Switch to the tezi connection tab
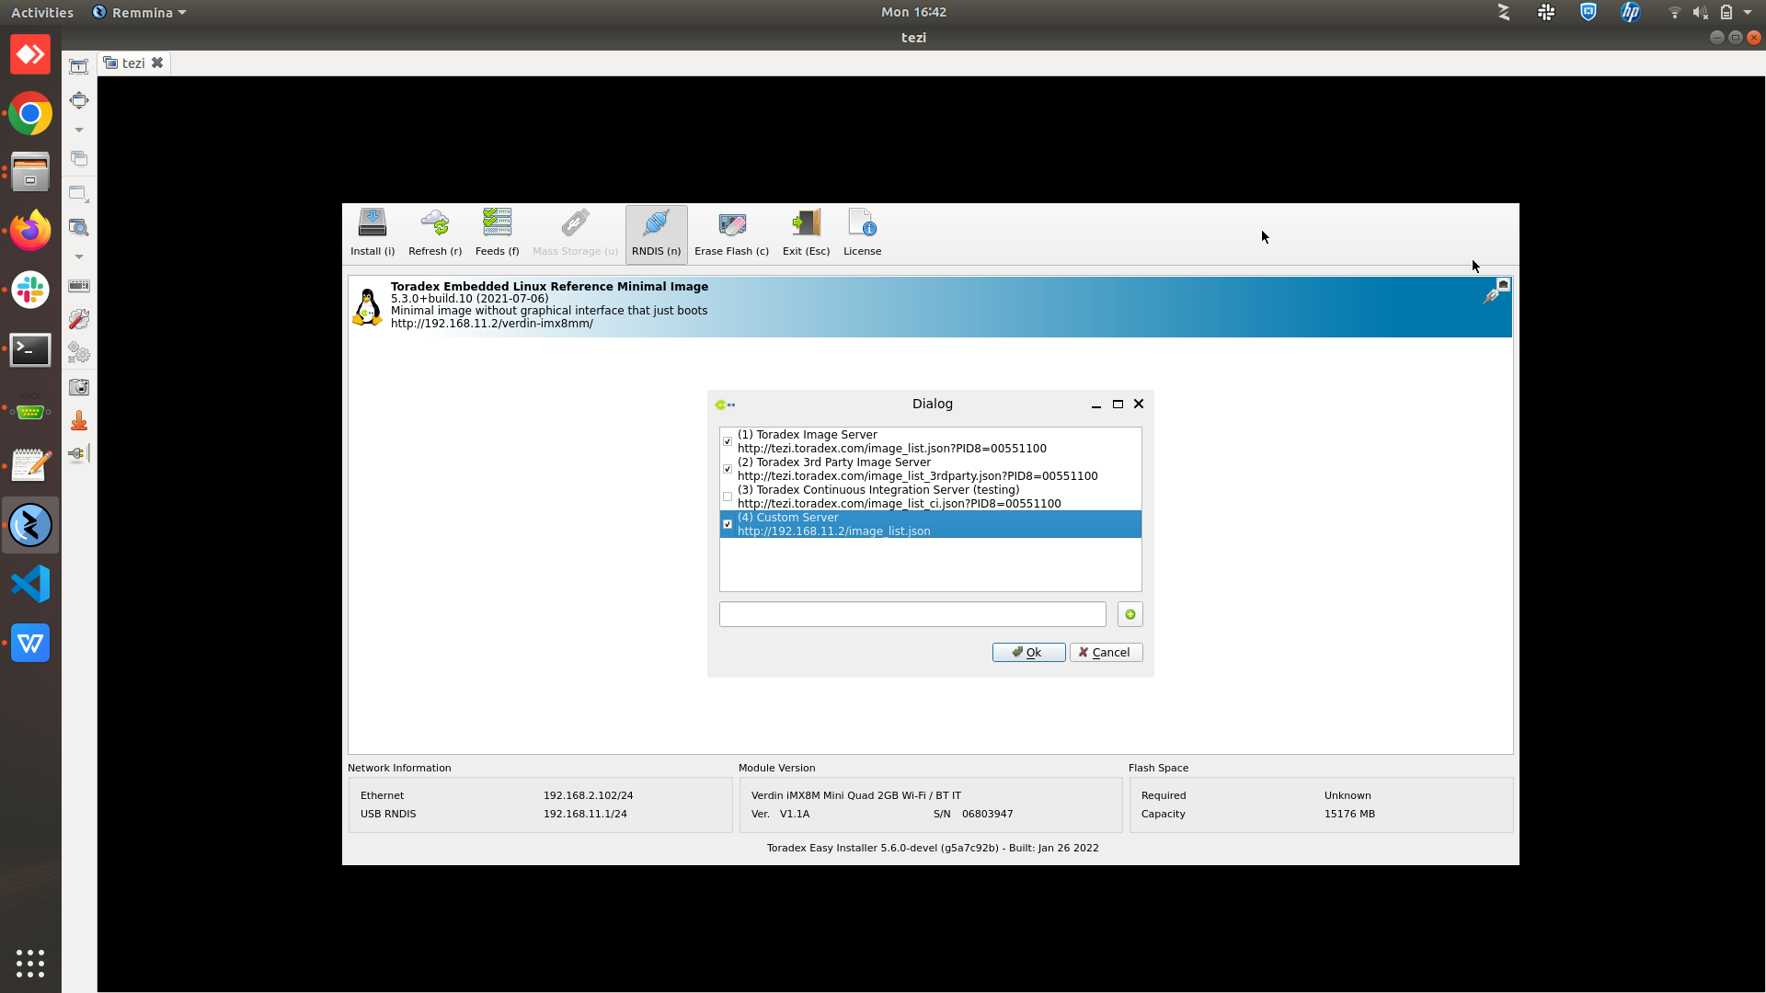Image resolution: width=1766 pixels, height=993 pixels. 133,63
